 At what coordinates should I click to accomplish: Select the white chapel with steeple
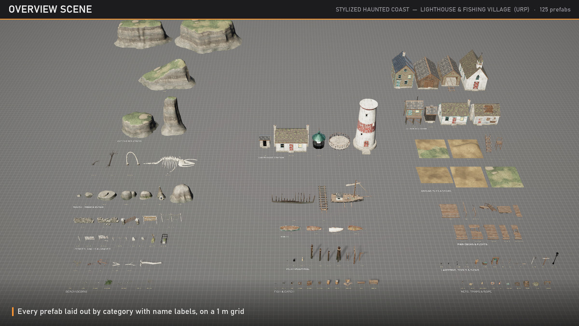[x=473, y=71]
